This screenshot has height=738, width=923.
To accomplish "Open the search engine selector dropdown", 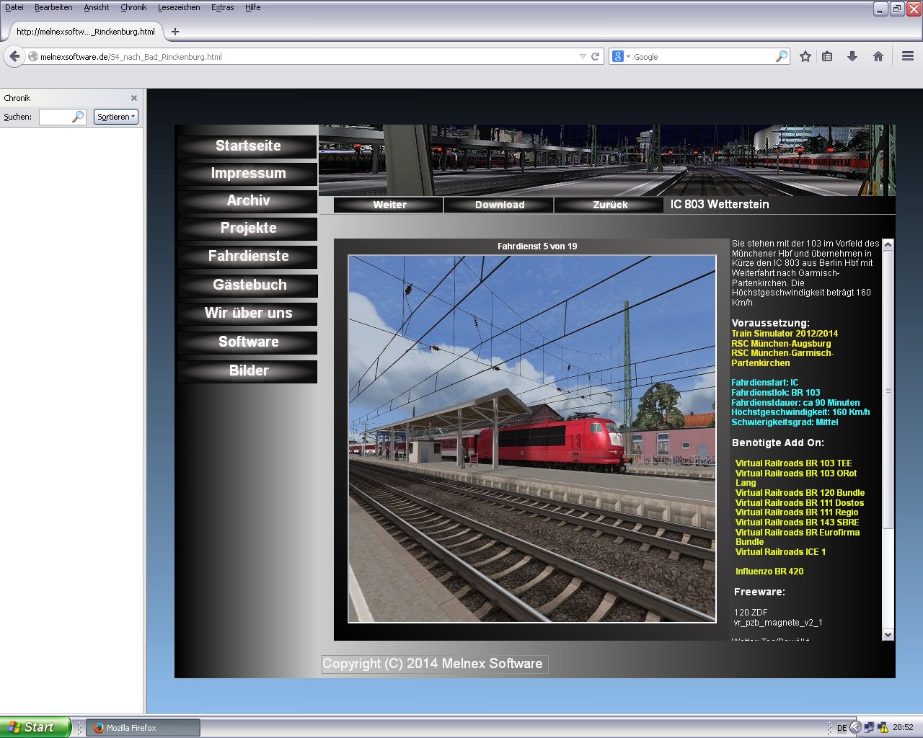I will tap(620, 56).
